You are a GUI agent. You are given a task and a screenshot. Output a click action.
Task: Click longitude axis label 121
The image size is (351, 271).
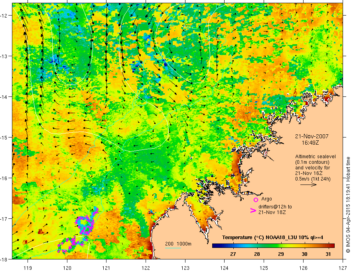pos(106,268)
